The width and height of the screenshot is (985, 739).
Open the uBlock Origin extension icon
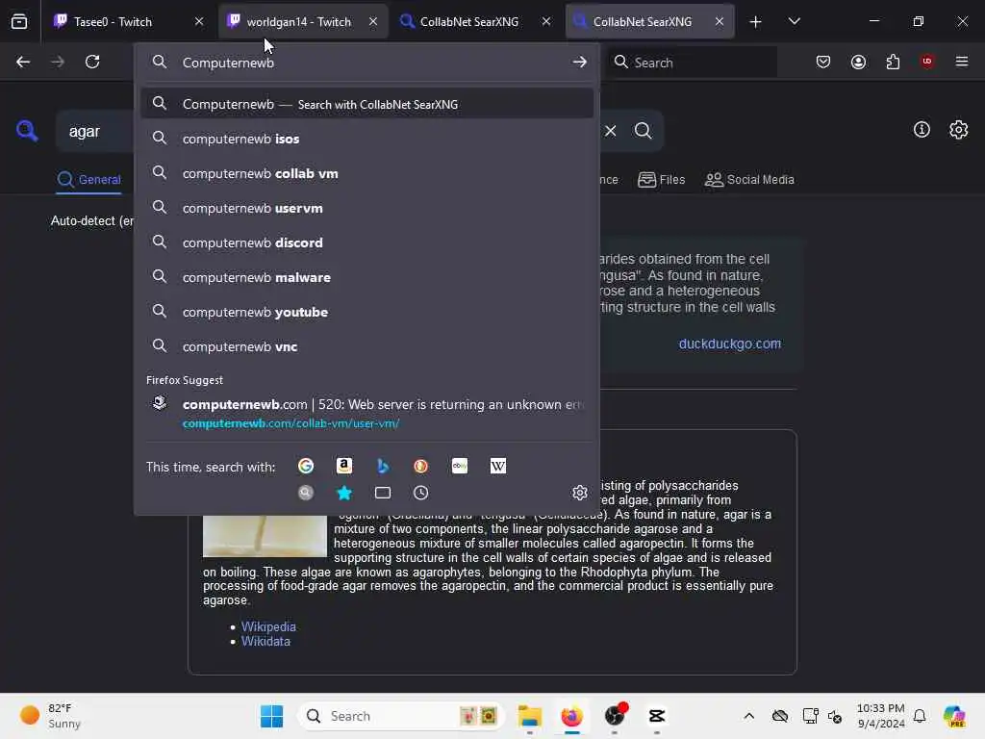coord(926,61)
